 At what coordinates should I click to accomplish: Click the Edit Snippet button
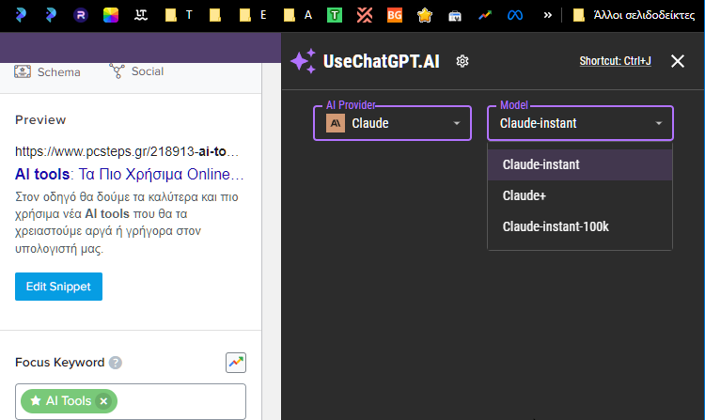point(58,287)
